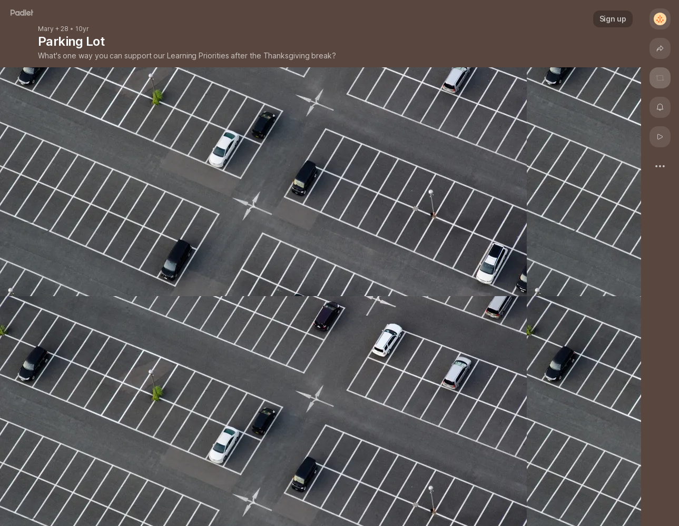Click the Sign up button
The image size is (679, 526).
[x=613, y=19]
